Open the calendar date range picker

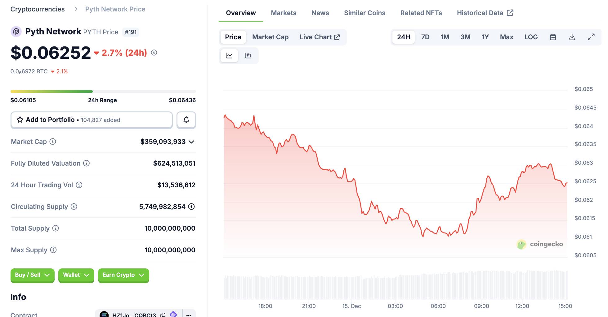553,37
